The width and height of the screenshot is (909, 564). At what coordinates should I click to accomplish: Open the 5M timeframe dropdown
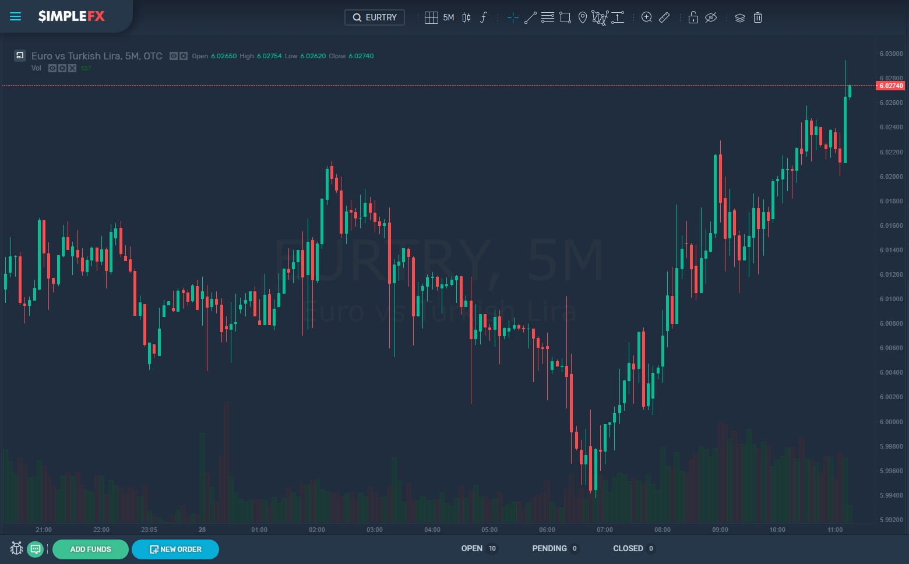click(448, 17)
